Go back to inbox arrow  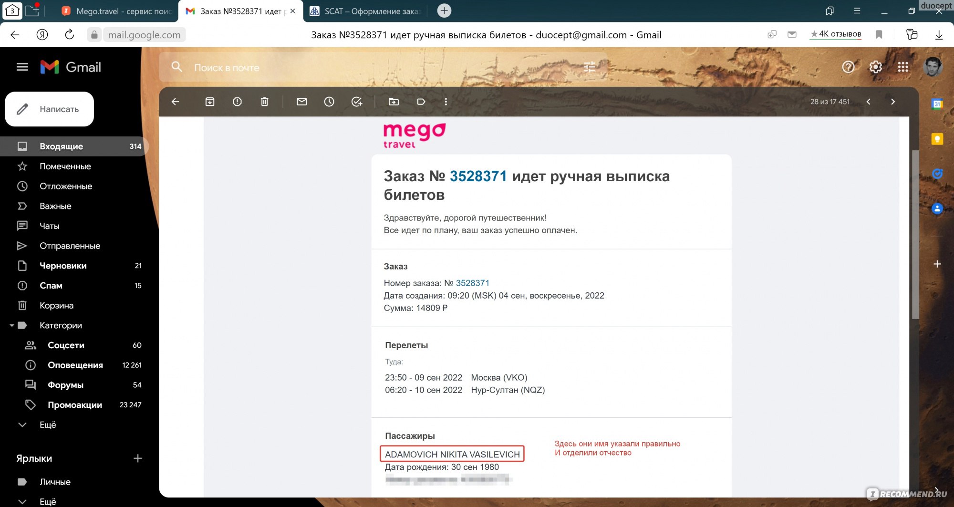(176, 102)
